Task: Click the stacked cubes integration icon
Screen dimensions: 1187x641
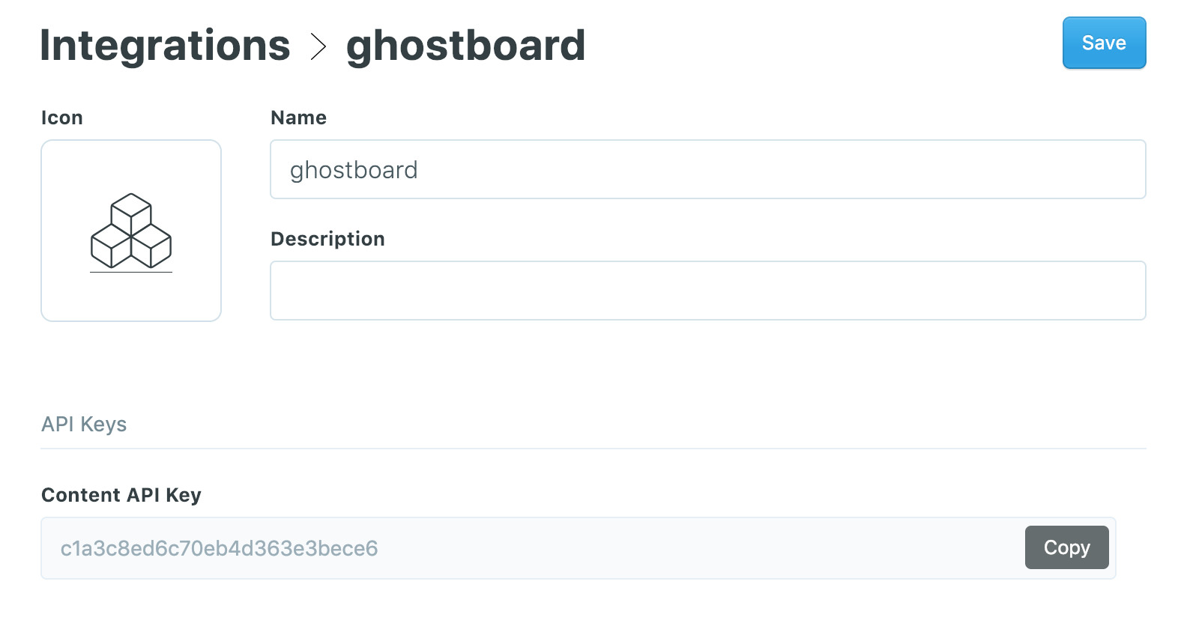Action: pos(131,231)
